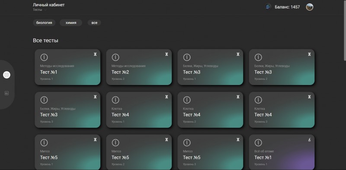Show info for Клетка Тест №4 Уровень 2

pyautogui.click(x=187, y=100)
